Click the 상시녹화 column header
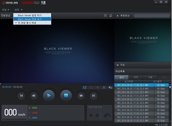Image resolution: width=172 pixels, height=126 pixels. (x=128, y=81)
